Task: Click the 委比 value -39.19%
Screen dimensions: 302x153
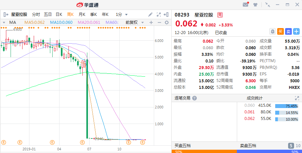Action: tap(248, 61)
